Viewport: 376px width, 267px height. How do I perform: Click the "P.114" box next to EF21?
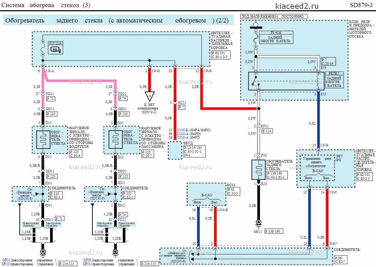(x=267, y=131)
